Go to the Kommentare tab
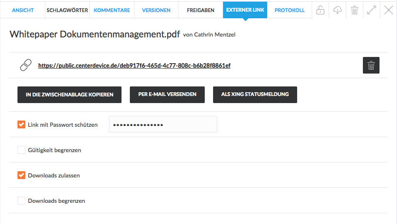397x224 pixels. 112,10
